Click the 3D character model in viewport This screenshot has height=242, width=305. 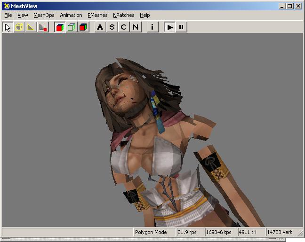click(155, 155)
